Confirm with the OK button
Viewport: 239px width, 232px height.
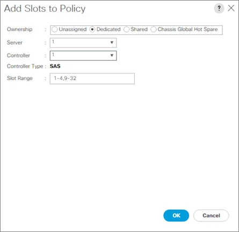[176, 215]
